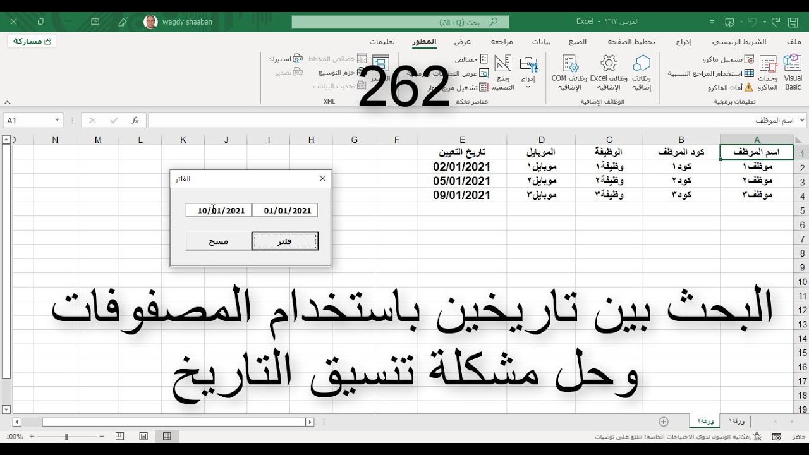This screenshot has width=809, height=455.
Task: Switch to the View (عرض) tab
Action: tap(463, 42)
